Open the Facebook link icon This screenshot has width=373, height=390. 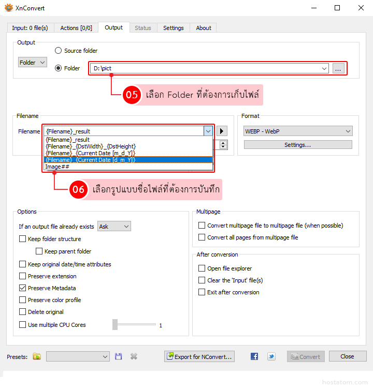coord(254,356)
